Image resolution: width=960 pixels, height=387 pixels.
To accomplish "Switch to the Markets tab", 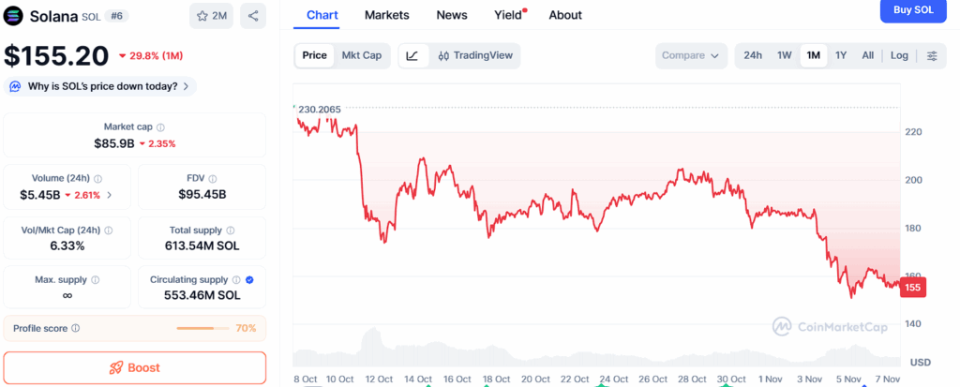I will pos(386,15).
